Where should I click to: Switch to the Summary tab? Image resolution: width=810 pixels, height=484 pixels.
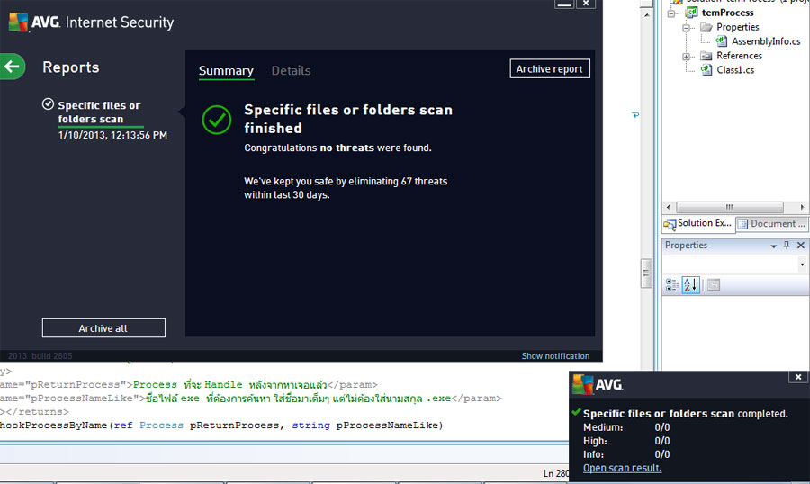click(x=226, y=71)
